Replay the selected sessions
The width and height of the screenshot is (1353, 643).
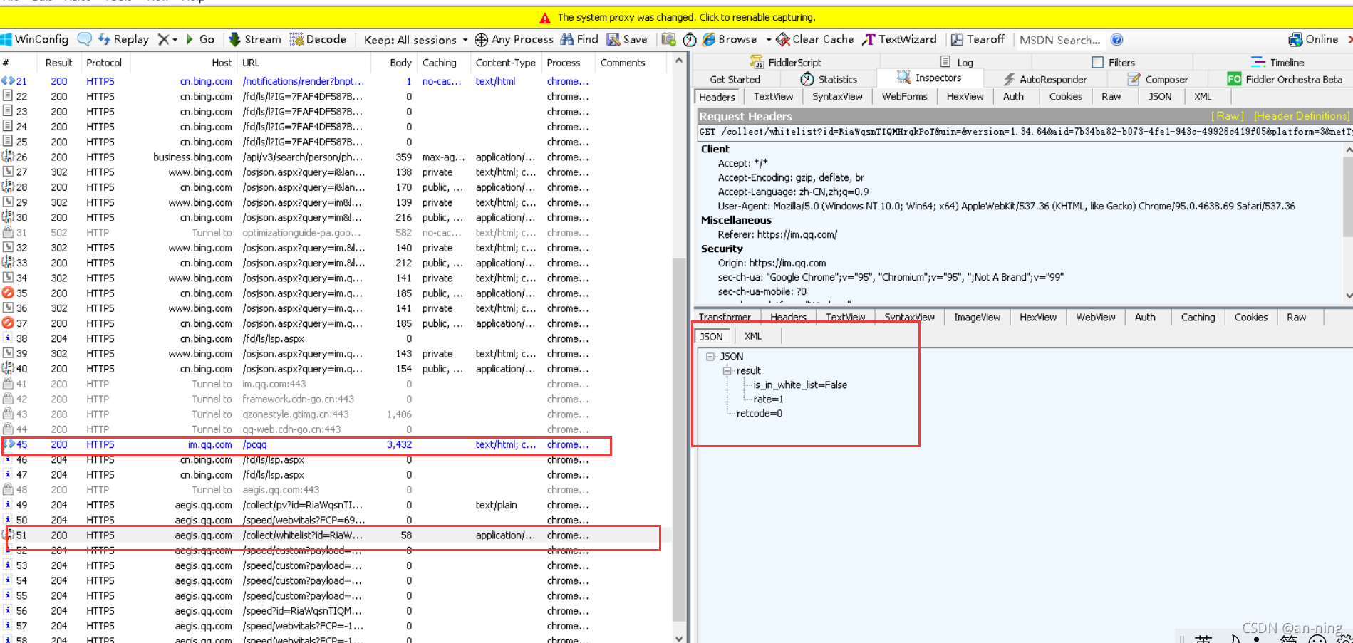point(123,40)
